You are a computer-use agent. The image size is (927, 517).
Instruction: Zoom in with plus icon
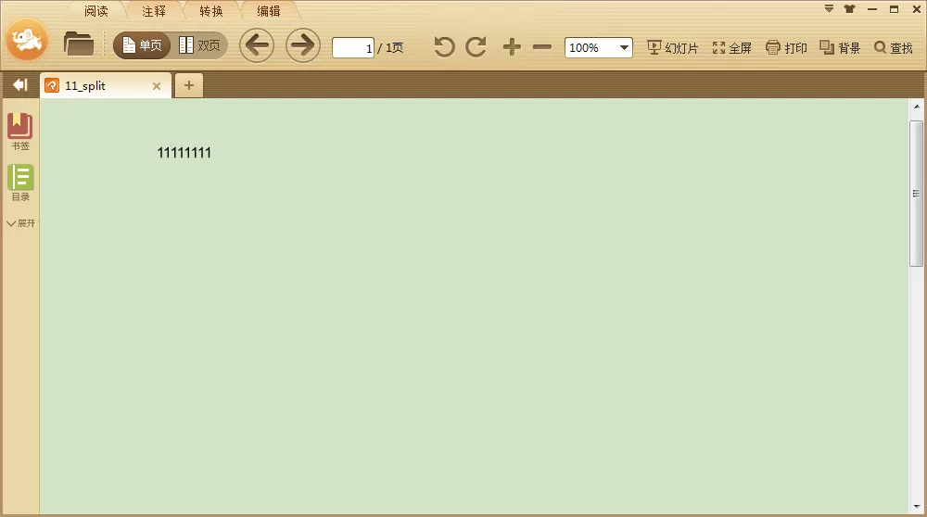(512, 46)
